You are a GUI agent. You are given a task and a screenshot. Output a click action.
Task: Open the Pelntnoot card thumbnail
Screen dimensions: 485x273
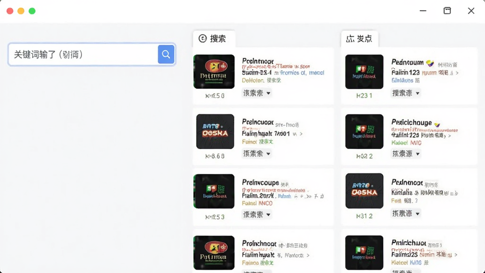click(x=214, y=72)
